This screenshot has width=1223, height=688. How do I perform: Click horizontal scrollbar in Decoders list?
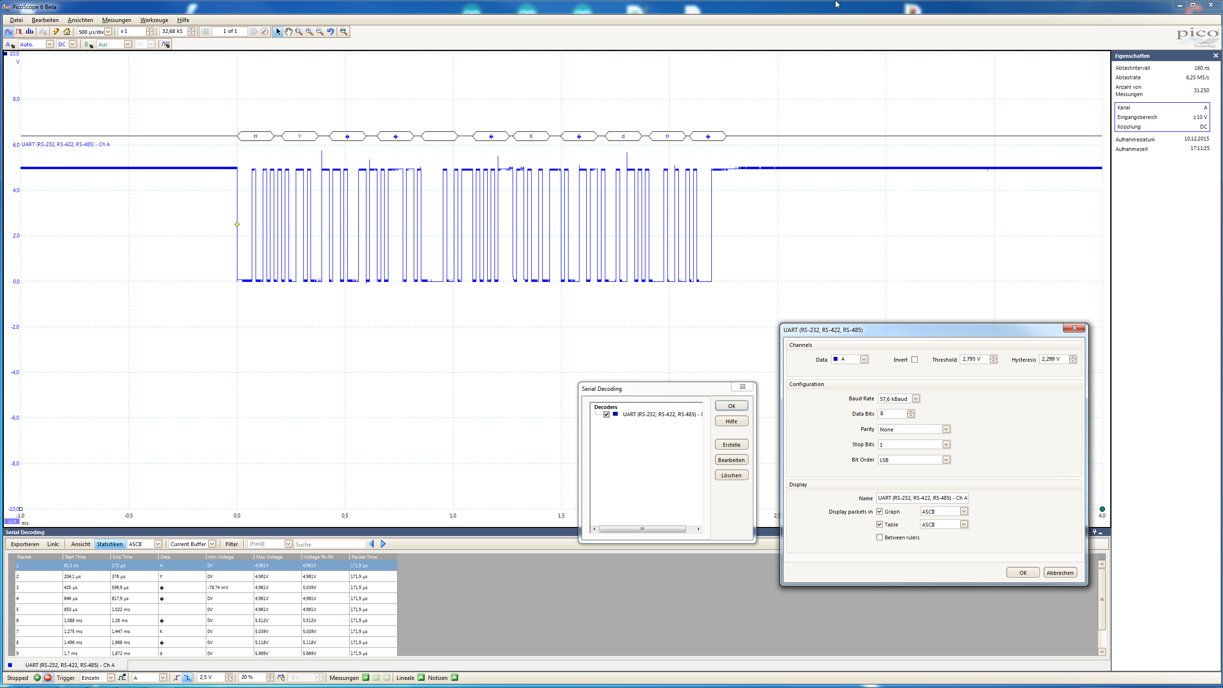tap(643, 529)
